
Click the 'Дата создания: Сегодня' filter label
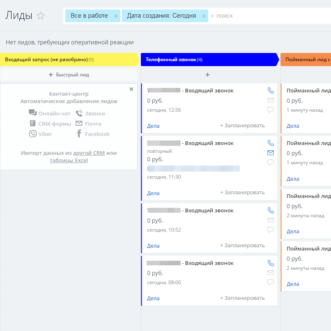pyautogui.click(x=161, y=16)
